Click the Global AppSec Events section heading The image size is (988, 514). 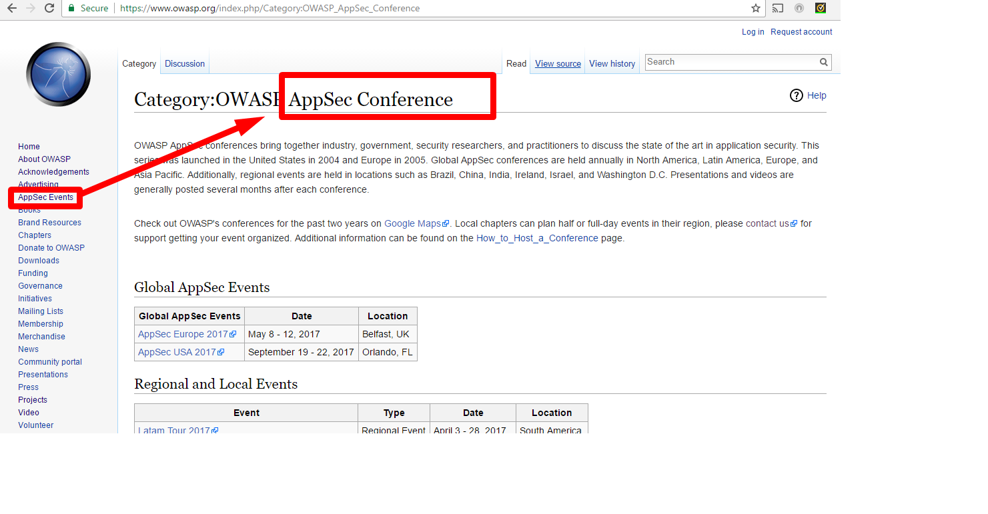202,287
